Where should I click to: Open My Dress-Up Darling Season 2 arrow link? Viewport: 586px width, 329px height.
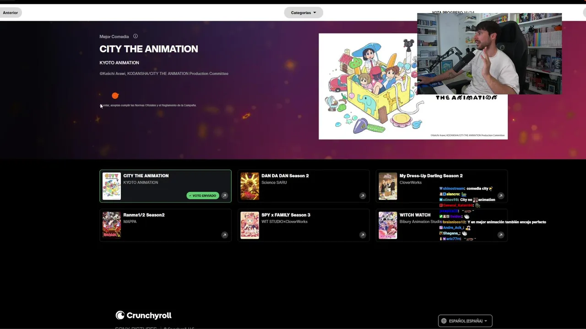click(x=501, y=196)
